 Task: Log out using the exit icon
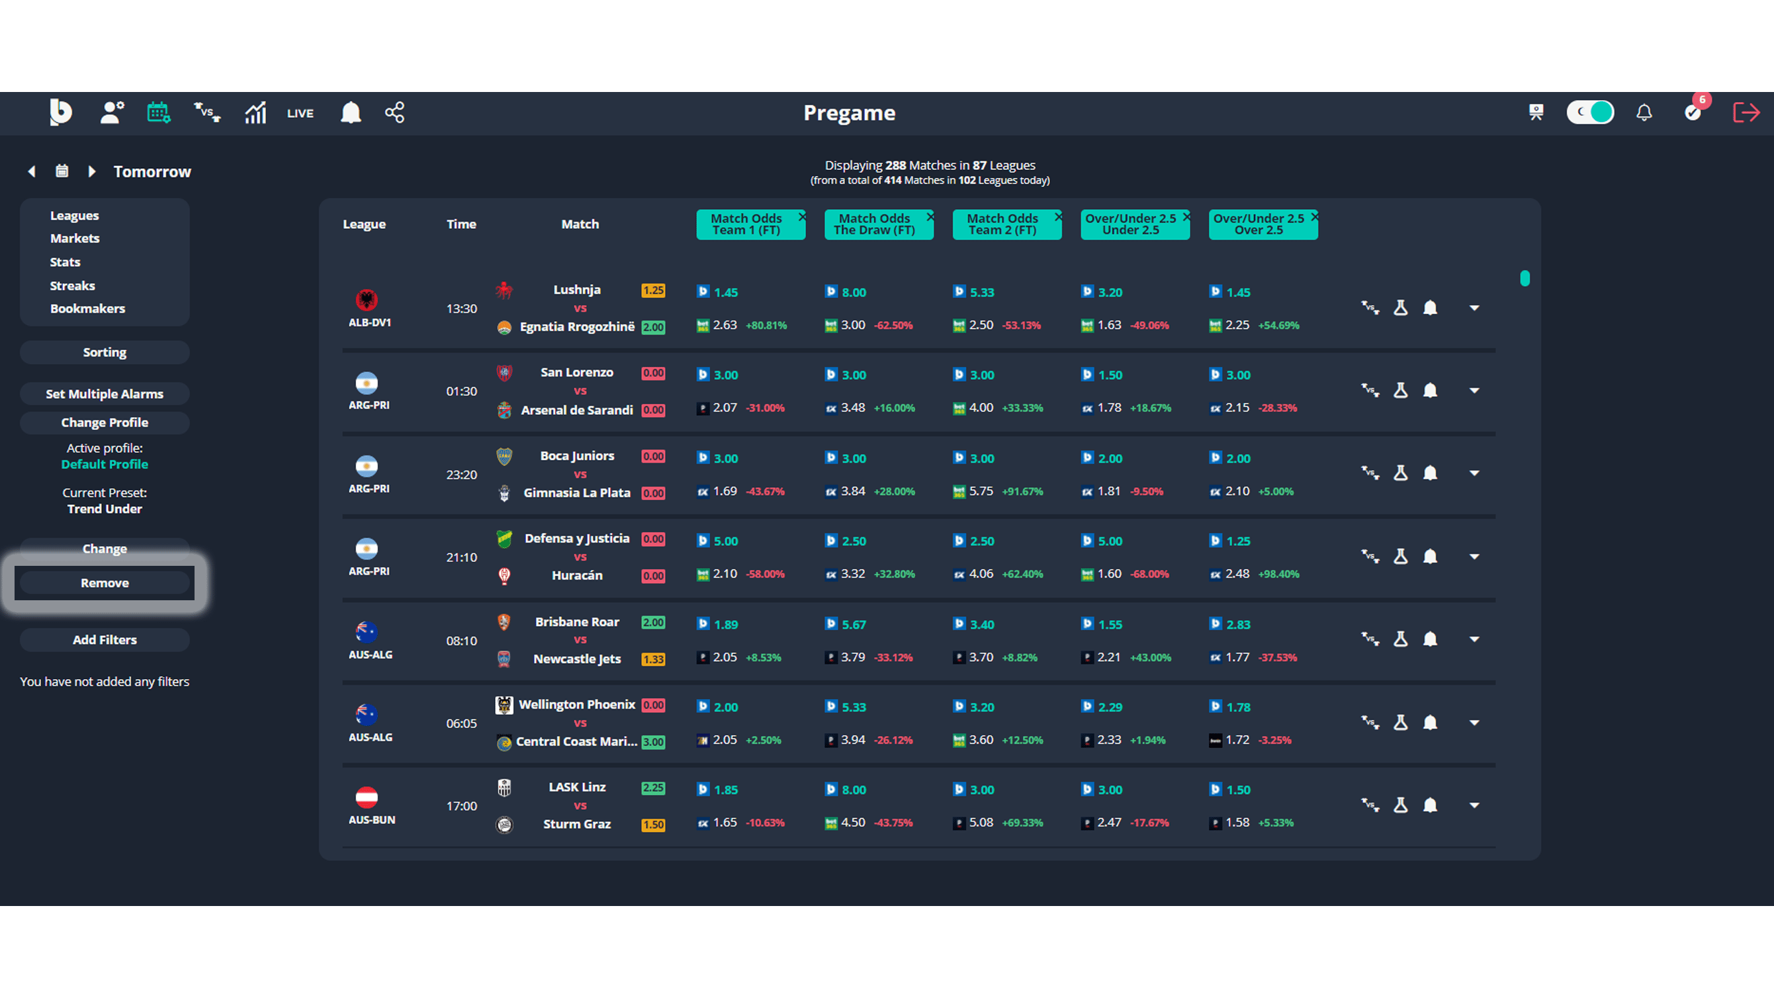click(1746, 113)
